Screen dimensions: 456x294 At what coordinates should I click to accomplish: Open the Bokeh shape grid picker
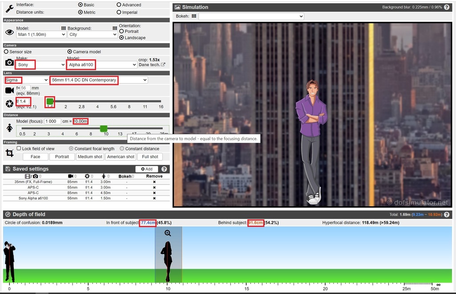(x=194, y=16)
